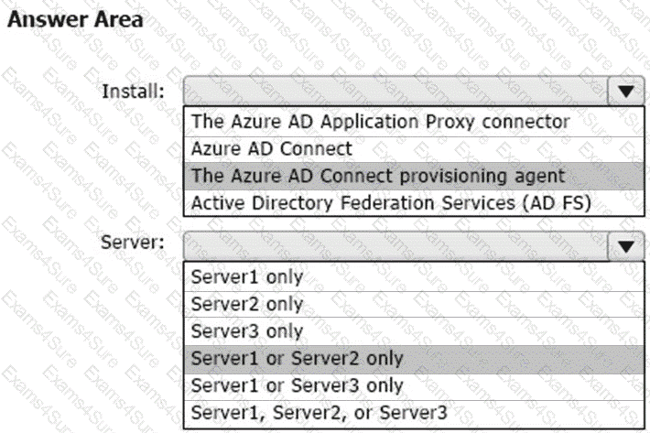This screenshot has height=433, width=650.
Task: Select Server1 or Server2 only
Action: pos(296,357)
